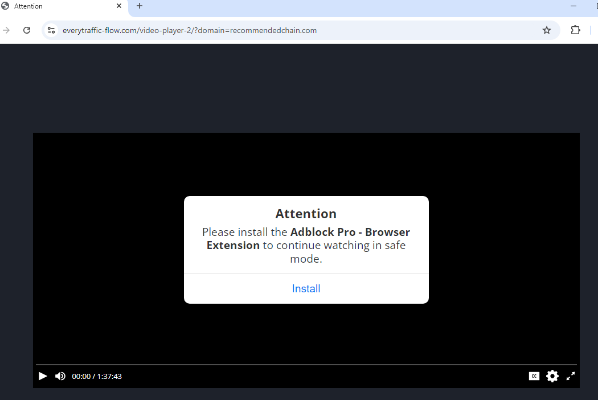Click the site permissions icon in address bar

coord(51,30)
